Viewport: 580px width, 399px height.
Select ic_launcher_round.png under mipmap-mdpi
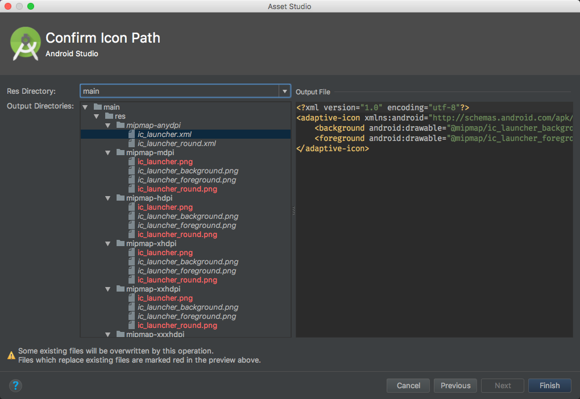(x=177, y=189)
